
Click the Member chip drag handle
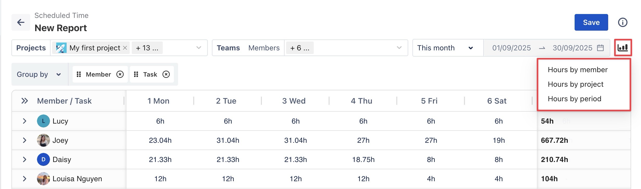coord(79,75)
